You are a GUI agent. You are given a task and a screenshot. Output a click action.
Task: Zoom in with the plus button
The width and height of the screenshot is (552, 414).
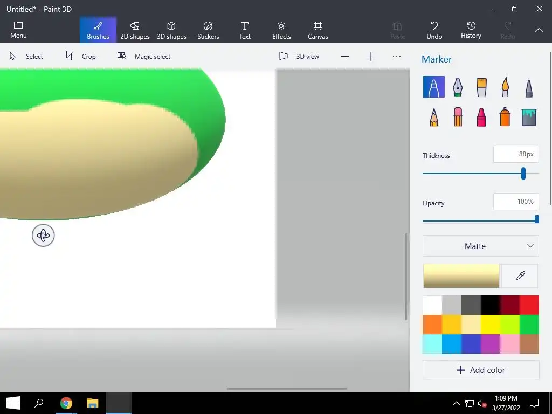[x=371, y=56]
